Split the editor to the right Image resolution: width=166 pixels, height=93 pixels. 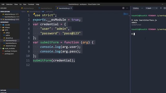(x=123, y=8)
